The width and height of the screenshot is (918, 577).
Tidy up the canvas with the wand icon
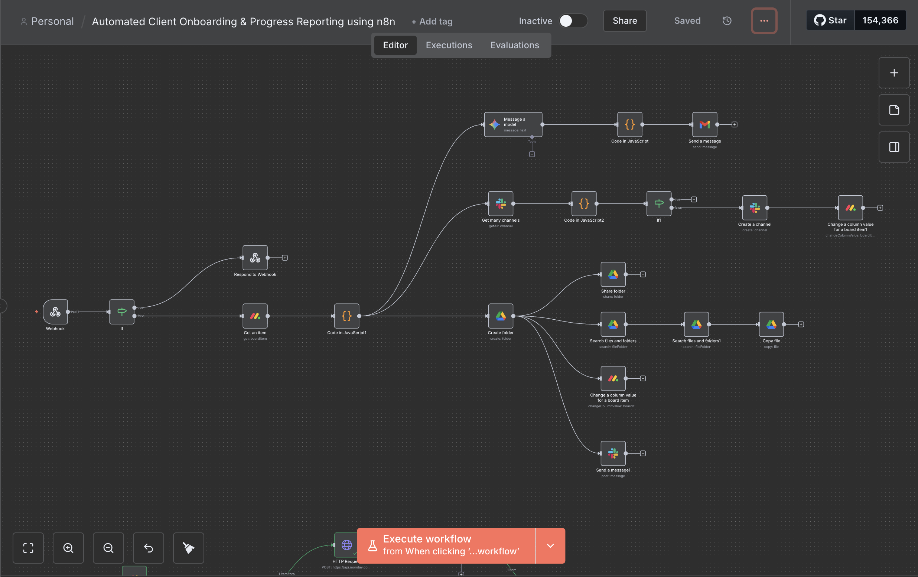point(188,548)
